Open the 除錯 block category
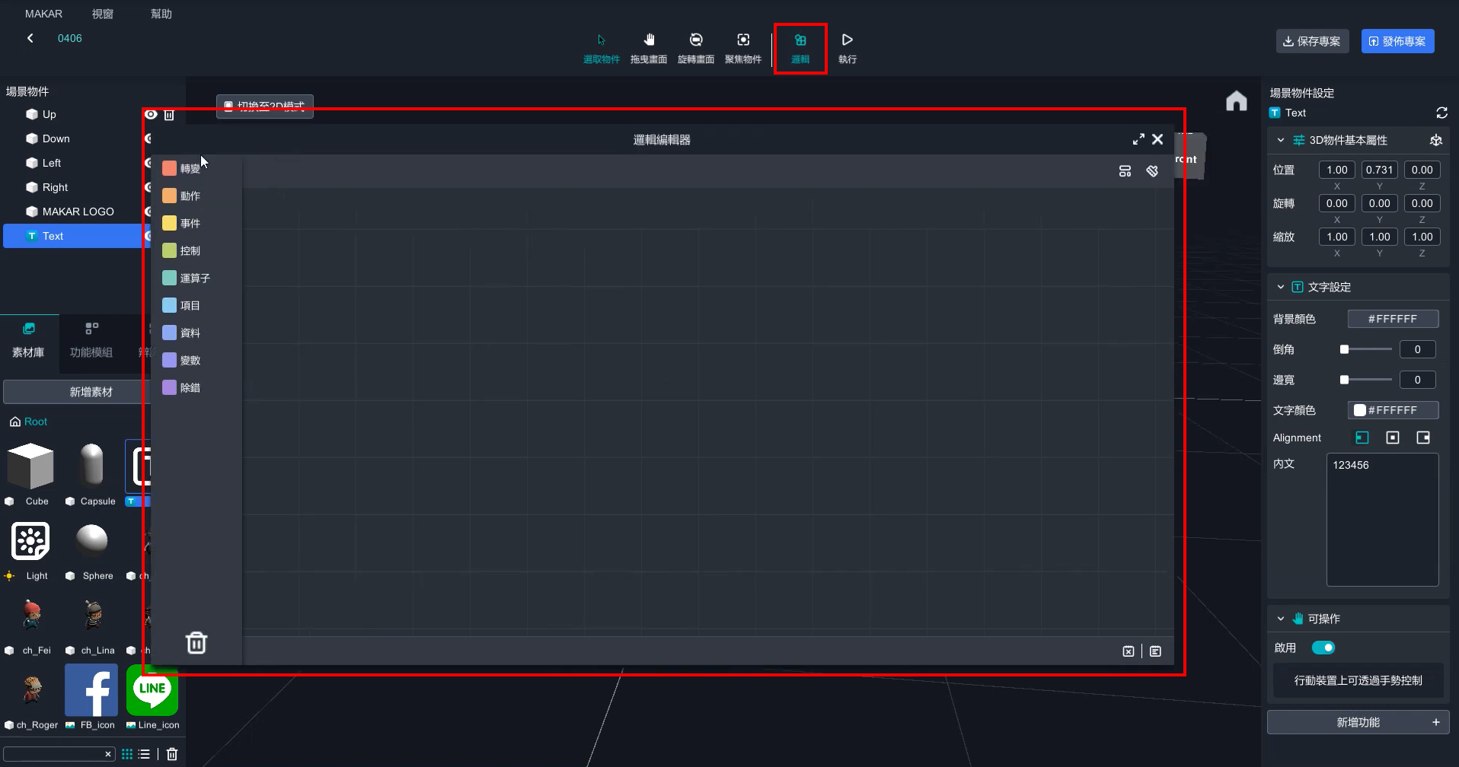This screenshot has height=767, width=1459. 181,387
